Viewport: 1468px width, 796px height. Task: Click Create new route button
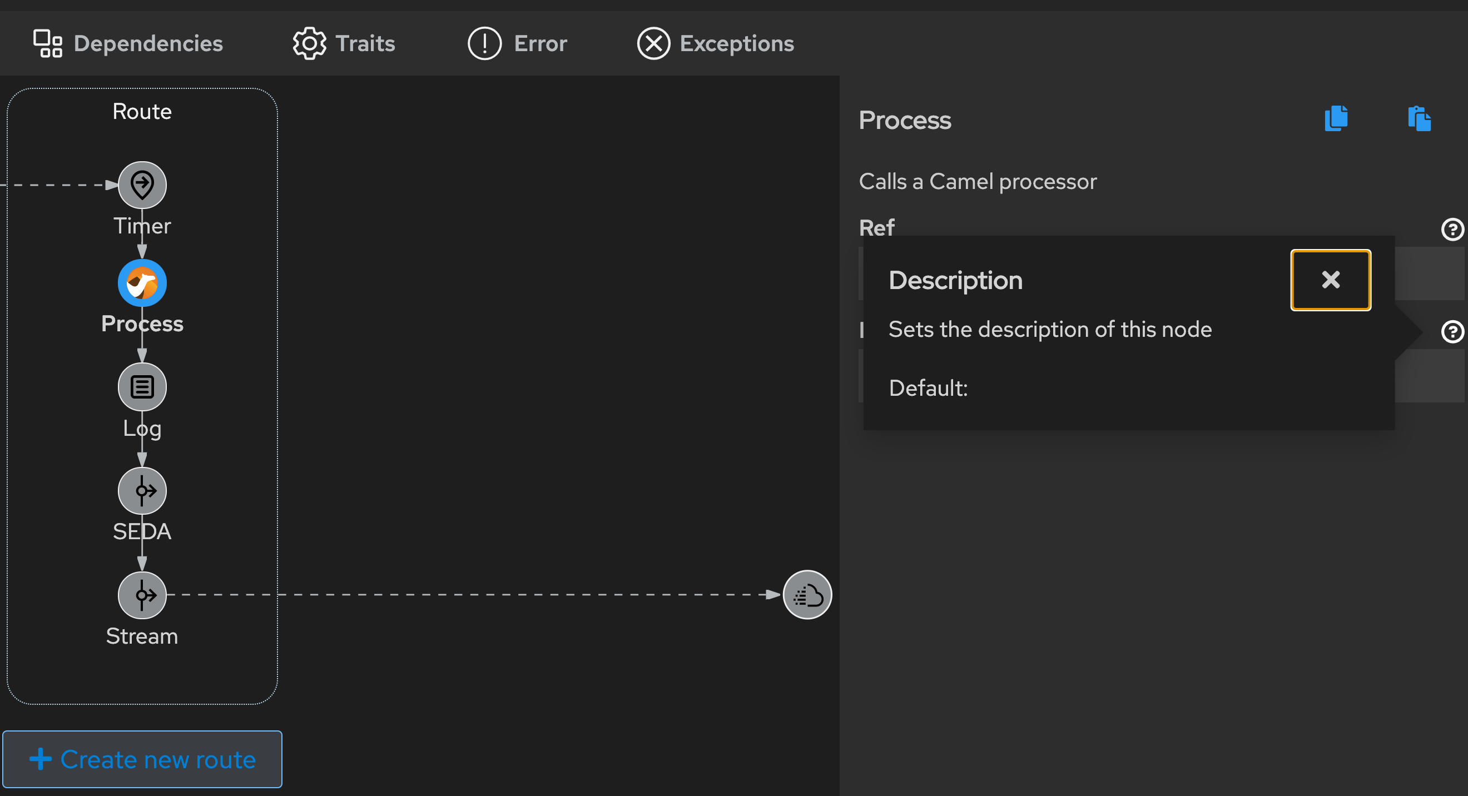point(142,759)
